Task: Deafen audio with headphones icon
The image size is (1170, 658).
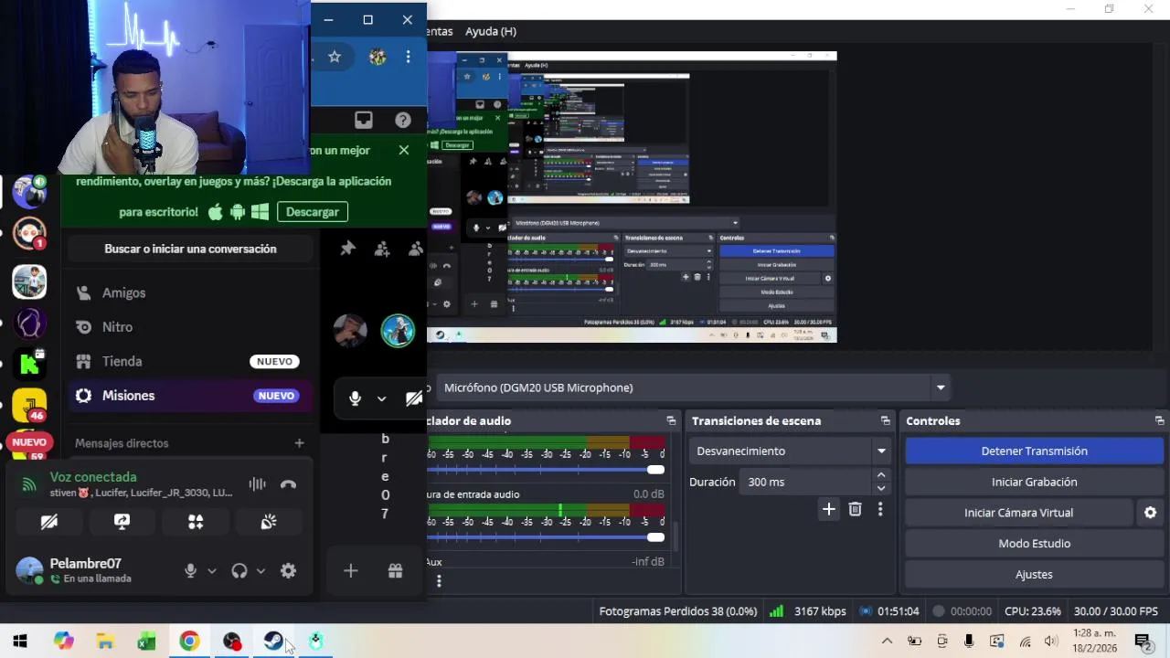Action: pos(239,570)
